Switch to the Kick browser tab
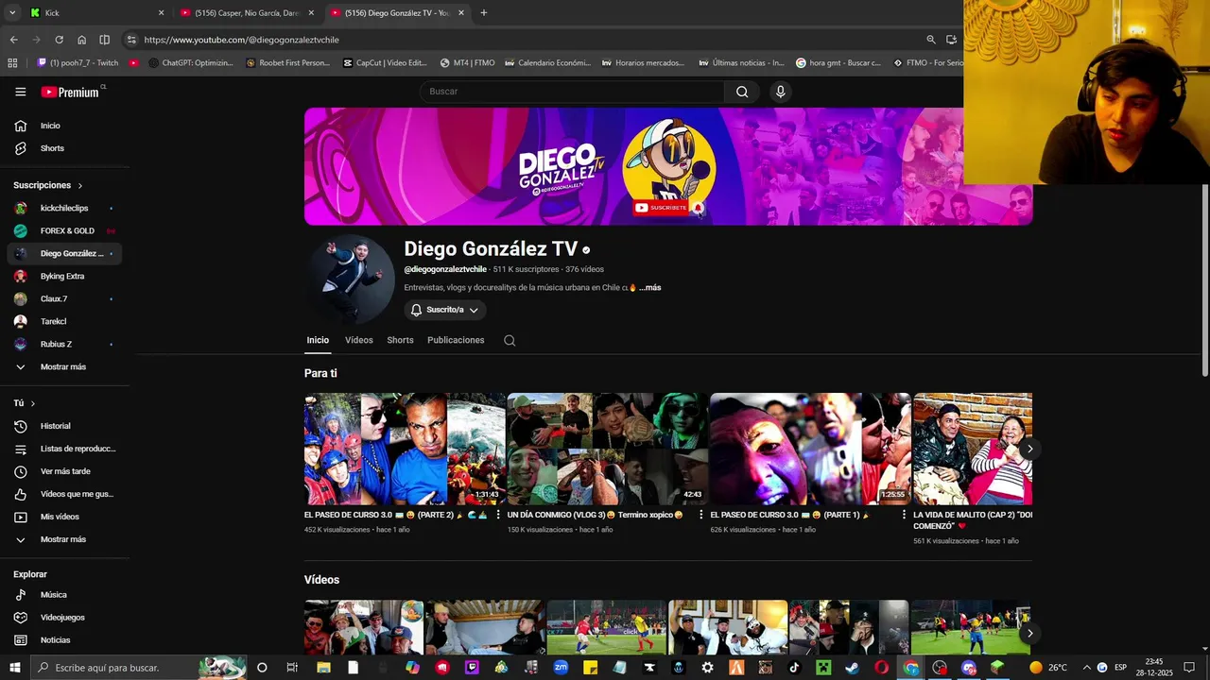Image resolution: width=1210 pixels, height=680 pixels. coord(95,13)
